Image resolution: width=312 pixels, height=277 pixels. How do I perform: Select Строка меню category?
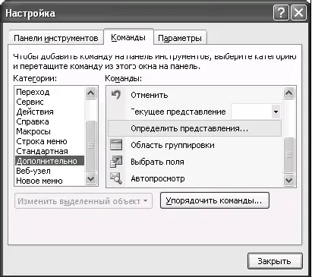pyautogui.click(x=42, y=141)
